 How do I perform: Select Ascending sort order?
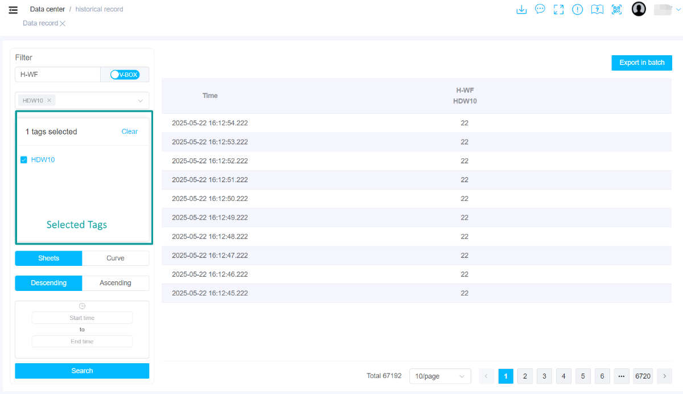click(x=116, y=283)
